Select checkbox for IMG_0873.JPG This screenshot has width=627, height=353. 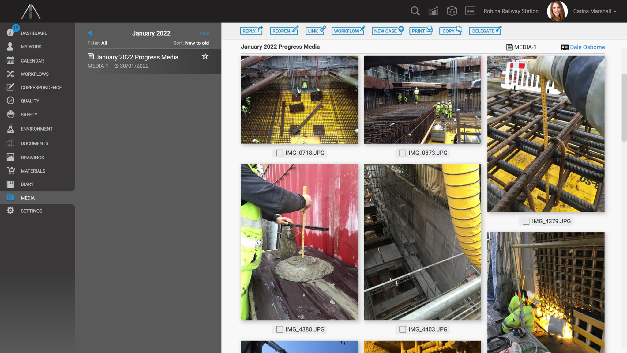tap(403, 153)
